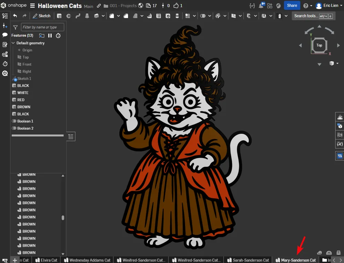Screen dimensions: 344x263
Task: Open the pattern tool dropdown arrow
Action: (x=194, y=16)
